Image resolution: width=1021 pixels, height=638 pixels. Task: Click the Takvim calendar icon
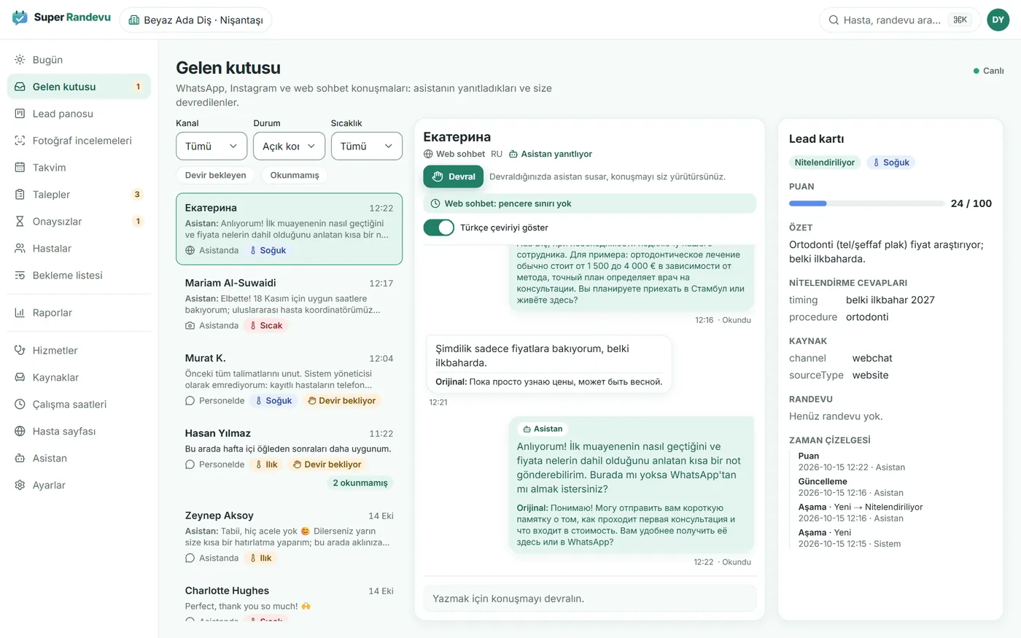(20, 168)
